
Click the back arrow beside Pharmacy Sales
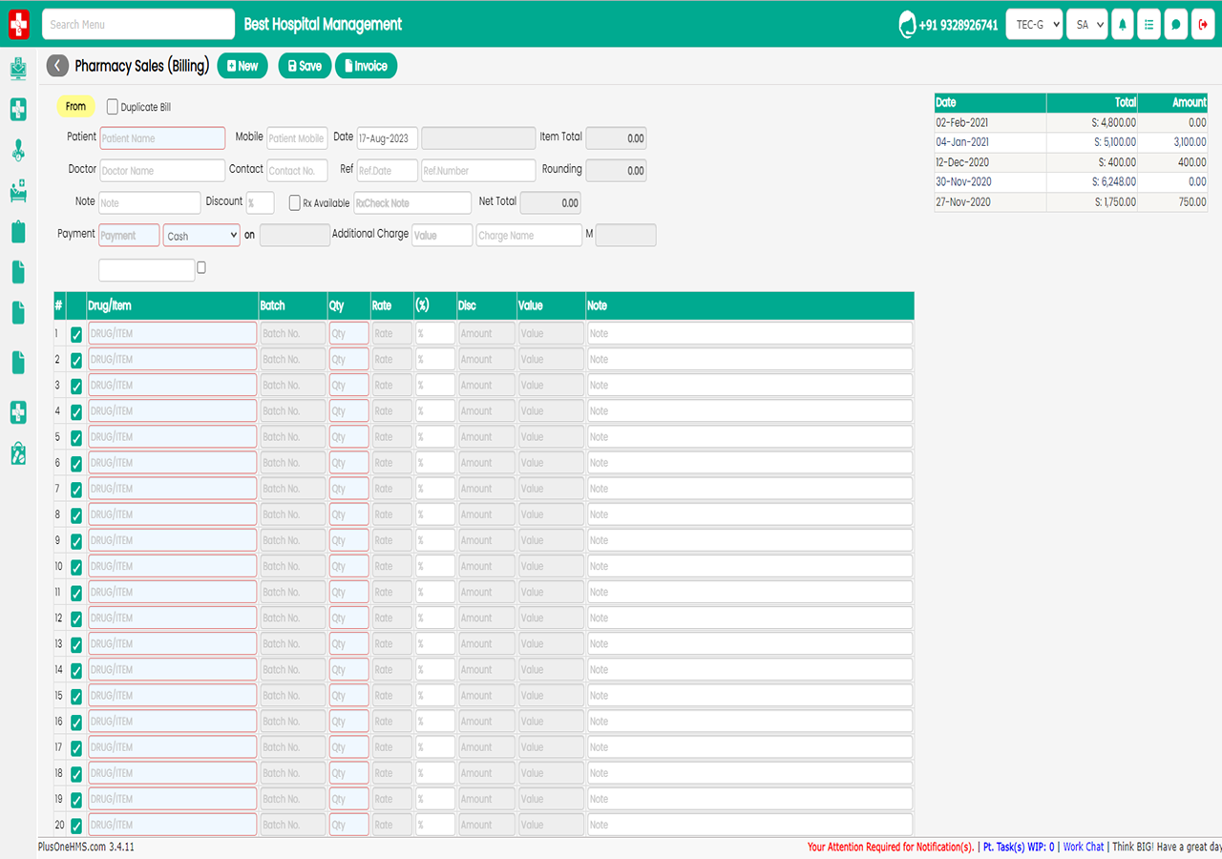(x=58, y=66)
